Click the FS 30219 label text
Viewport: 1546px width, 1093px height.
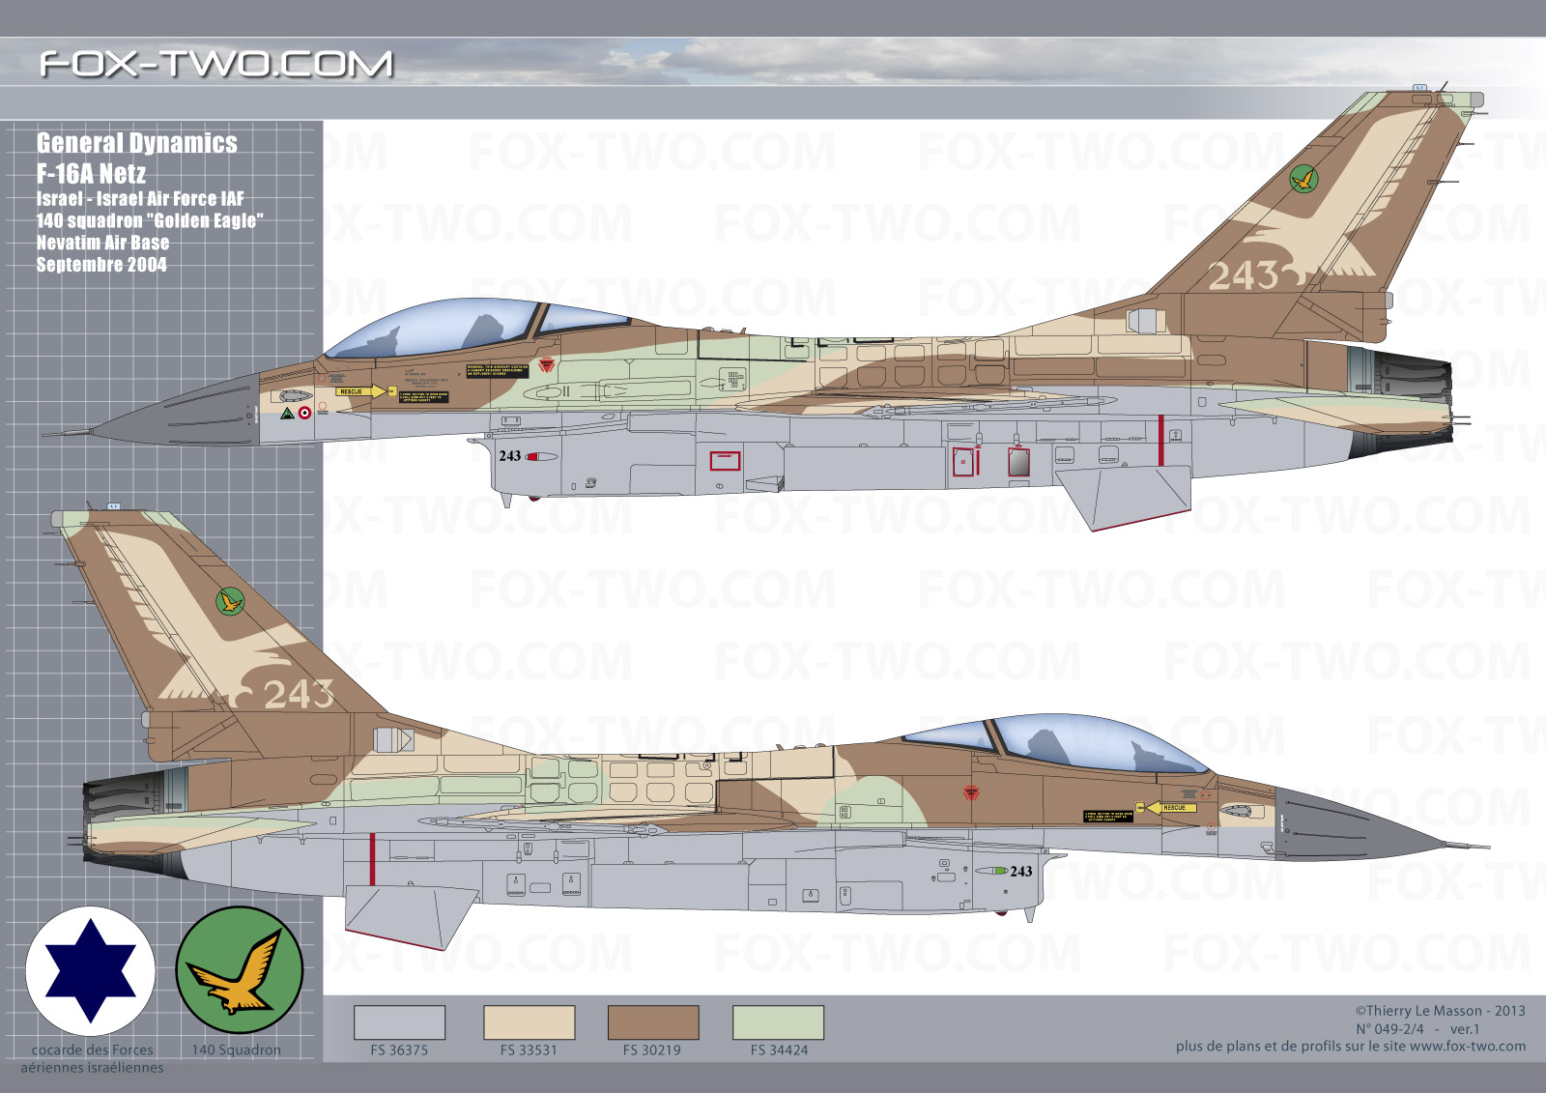click(652, 1050)
